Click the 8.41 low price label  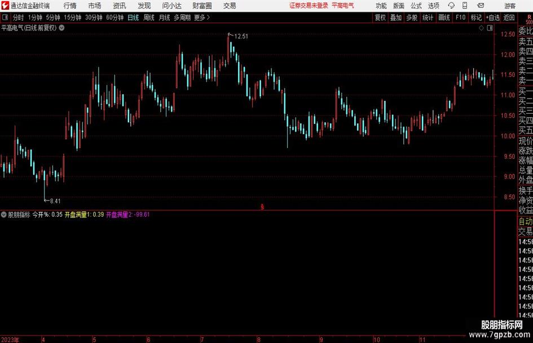click(55, 201)
